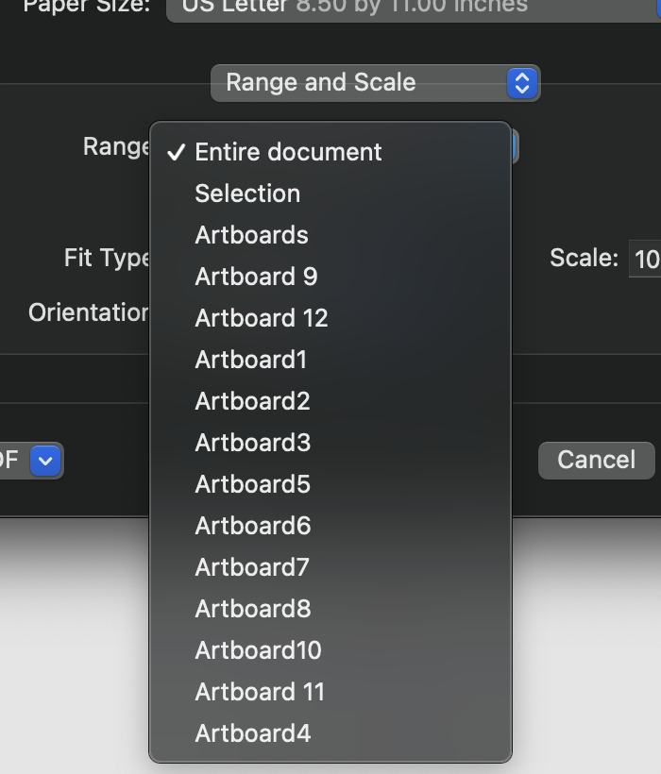Select Artboard 12 as print range
The image size is (661, 774).
tap(330, 318)
